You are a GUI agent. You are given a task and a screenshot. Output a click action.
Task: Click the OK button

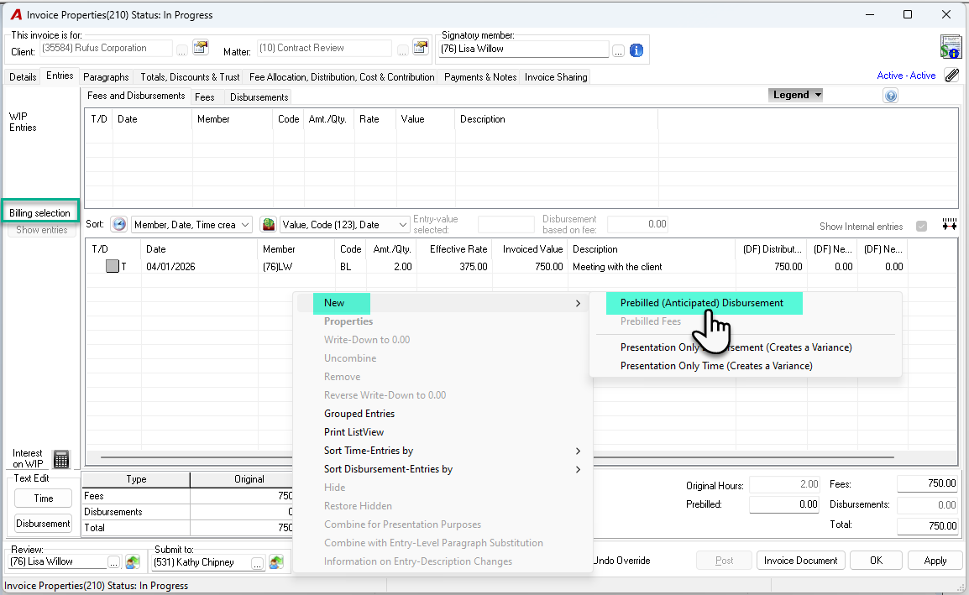point(876,561)
